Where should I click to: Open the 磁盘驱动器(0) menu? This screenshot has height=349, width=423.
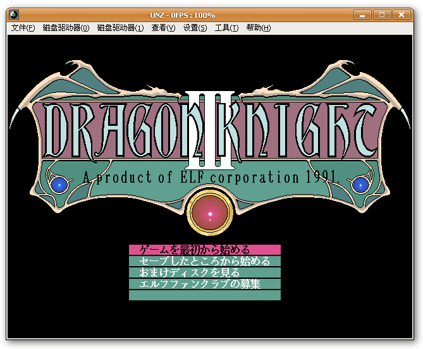(x=66, y=28)
